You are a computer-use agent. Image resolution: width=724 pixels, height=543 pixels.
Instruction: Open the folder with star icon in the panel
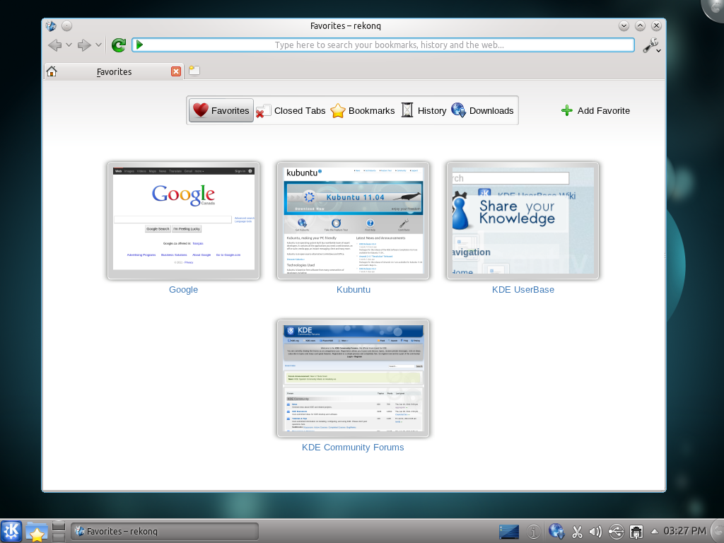(36, 532)
